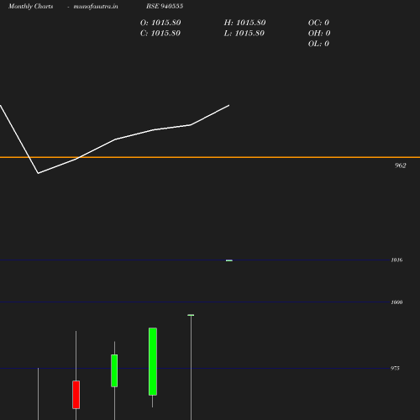Select the high value H: 1015.80

244,23
